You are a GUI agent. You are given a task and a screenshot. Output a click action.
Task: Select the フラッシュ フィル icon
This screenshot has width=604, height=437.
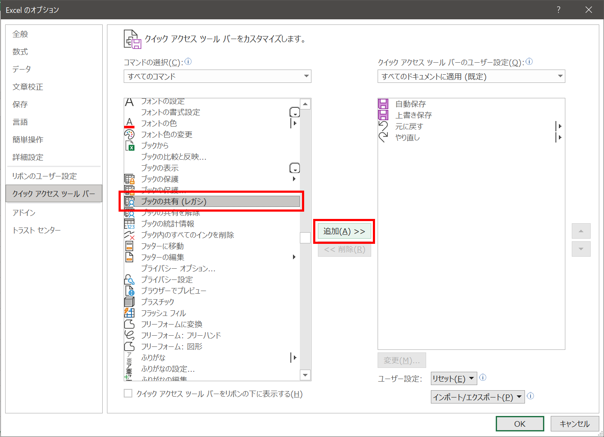click(x=129, y=313)
